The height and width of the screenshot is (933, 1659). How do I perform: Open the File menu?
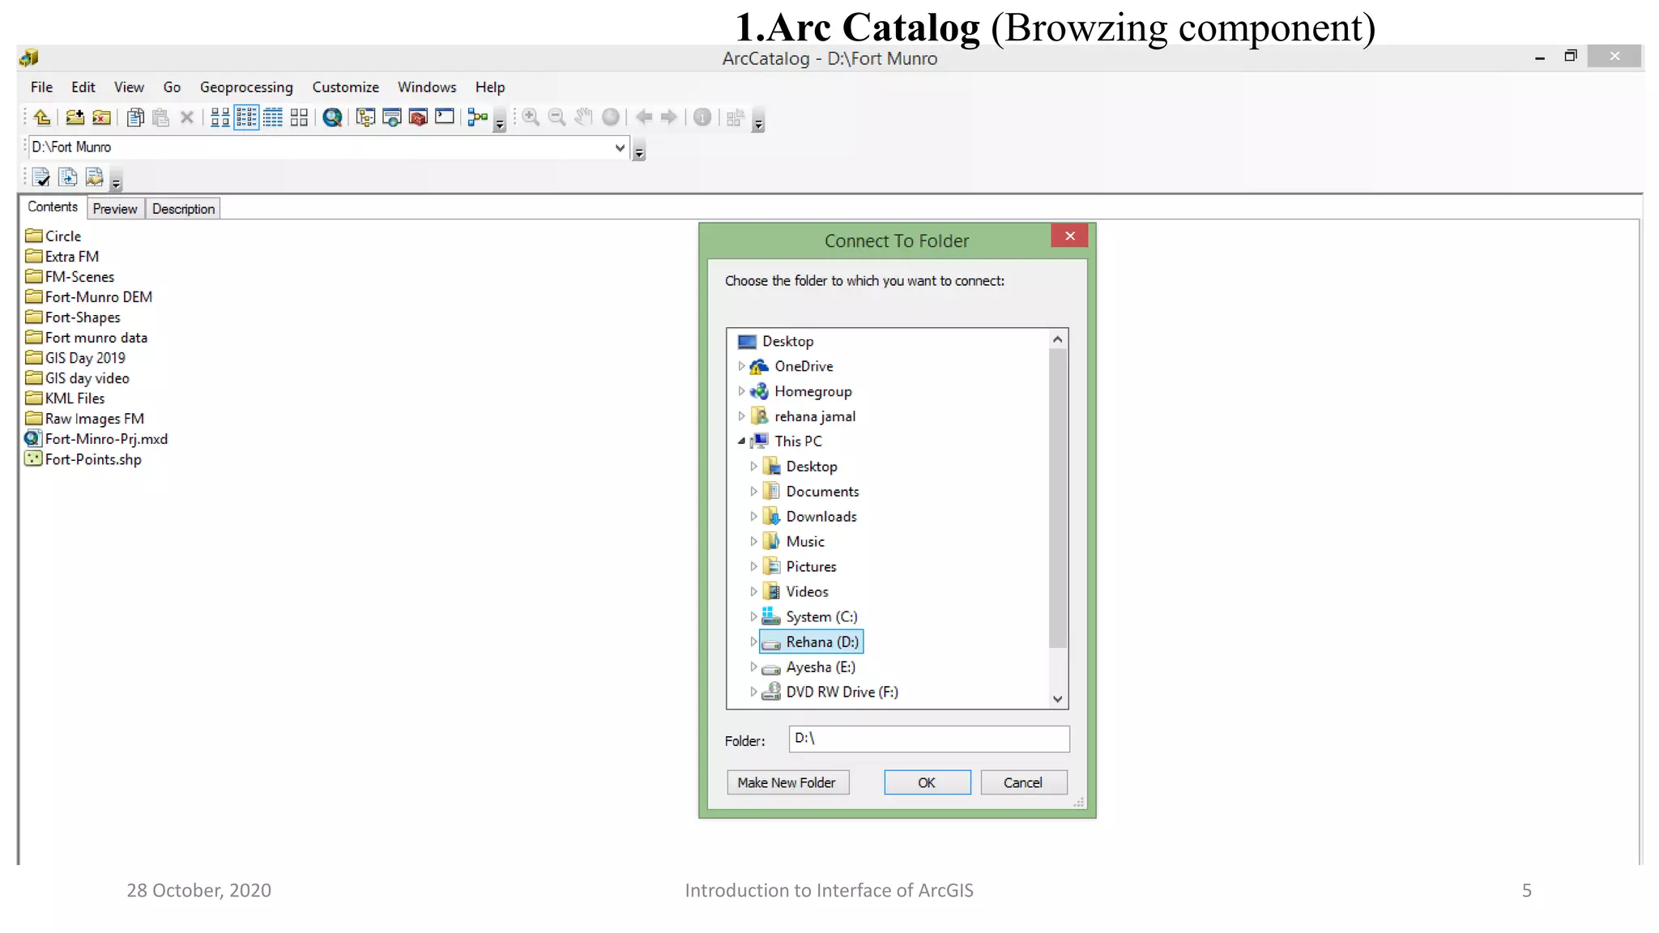coord(41,87)
